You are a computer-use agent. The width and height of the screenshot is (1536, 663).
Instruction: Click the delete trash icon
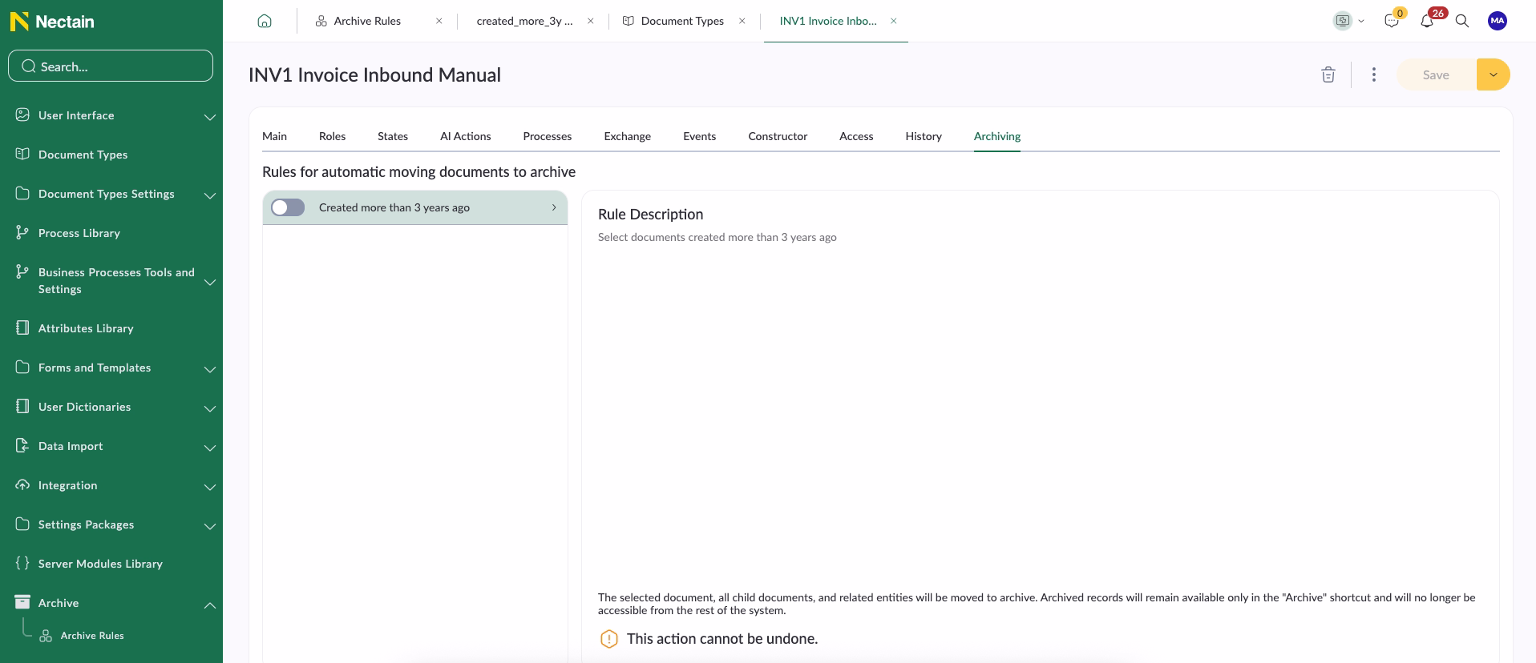click(1328, 74)
